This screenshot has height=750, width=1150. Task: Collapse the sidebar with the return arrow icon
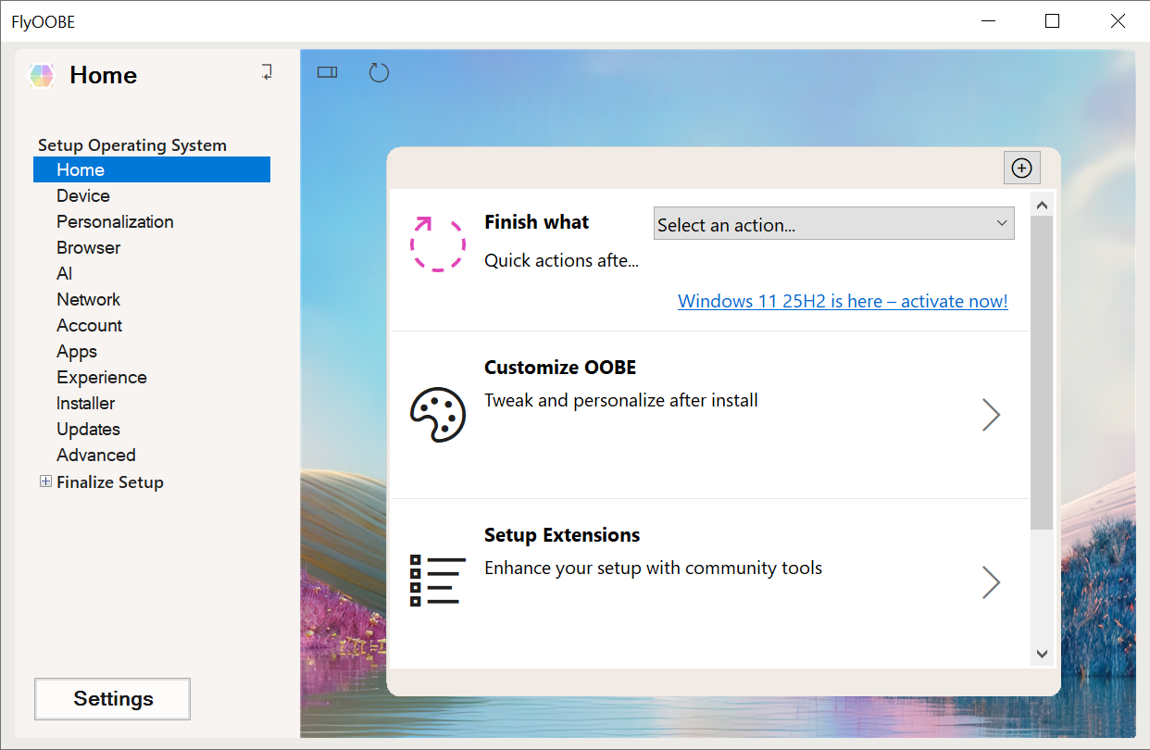tap(267, 71)
